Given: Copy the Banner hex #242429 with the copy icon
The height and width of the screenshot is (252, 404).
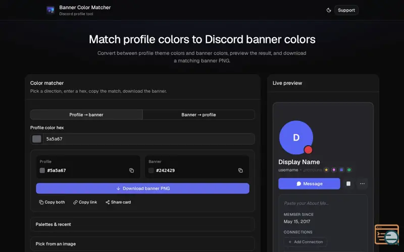Looking at the screenshot, I should coord(240,170).
